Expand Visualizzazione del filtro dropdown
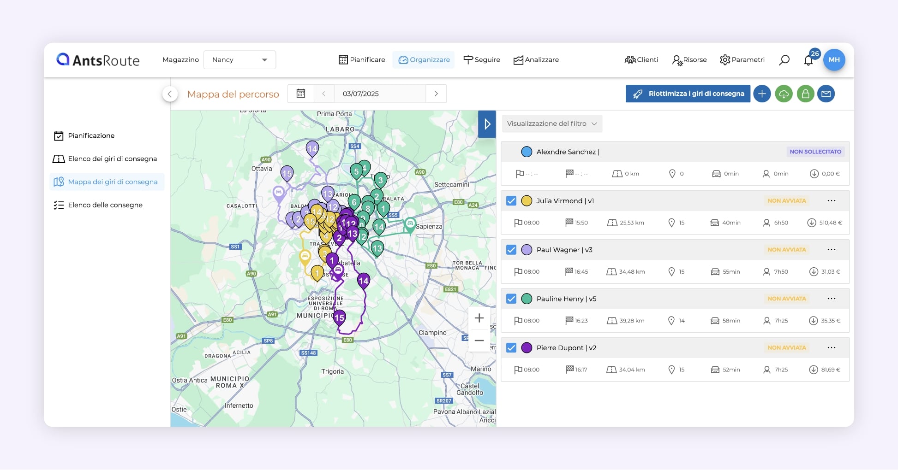Image resolution: width=898 pixels, height=470 pixels. tap(551, 123)
